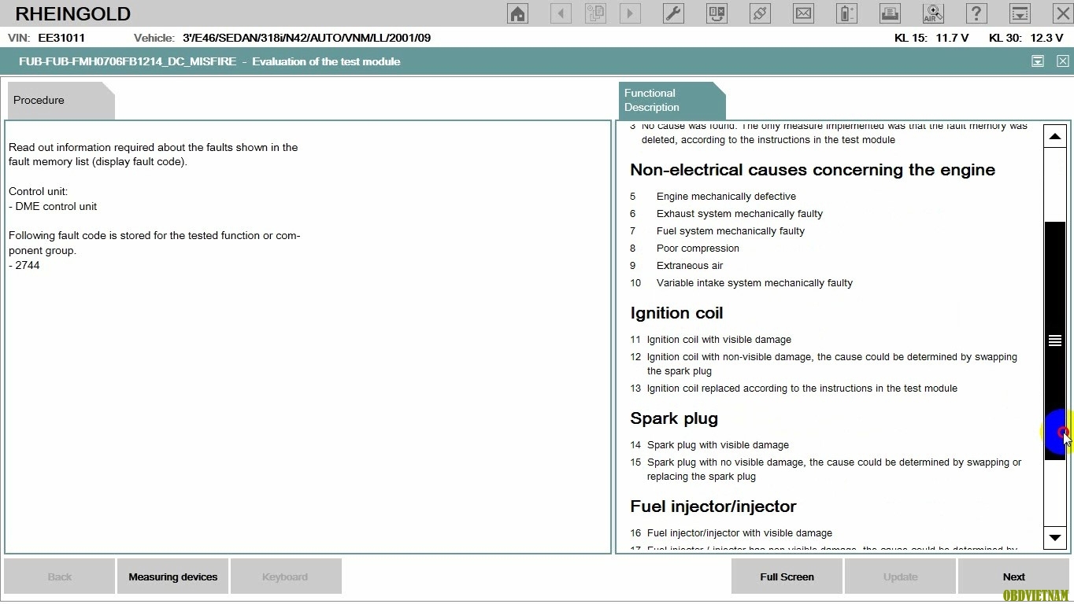
Task: Open the envelope message icon
Action: coord(803,13)
